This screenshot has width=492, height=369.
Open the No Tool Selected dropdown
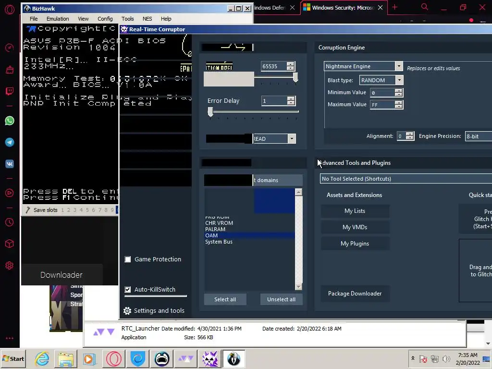tap(406, 179)
